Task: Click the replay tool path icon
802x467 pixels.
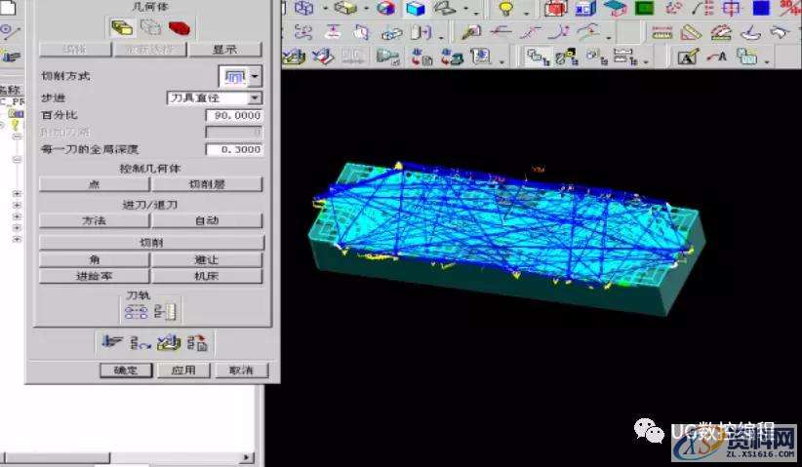Action: (140, 342)
